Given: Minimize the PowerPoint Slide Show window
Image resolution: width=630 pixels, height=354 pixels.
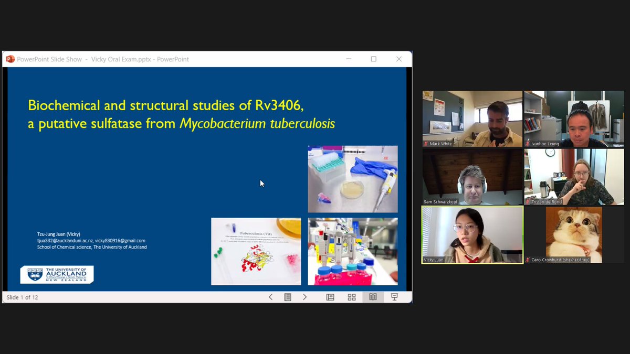Looking at the screenshot, I should 349,59.
